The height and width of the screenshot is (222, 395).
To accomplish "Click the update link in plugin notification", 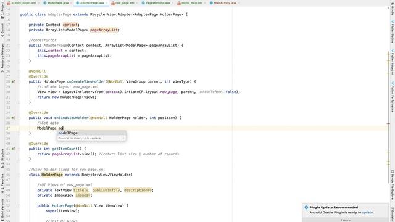I will pos(367,212).
